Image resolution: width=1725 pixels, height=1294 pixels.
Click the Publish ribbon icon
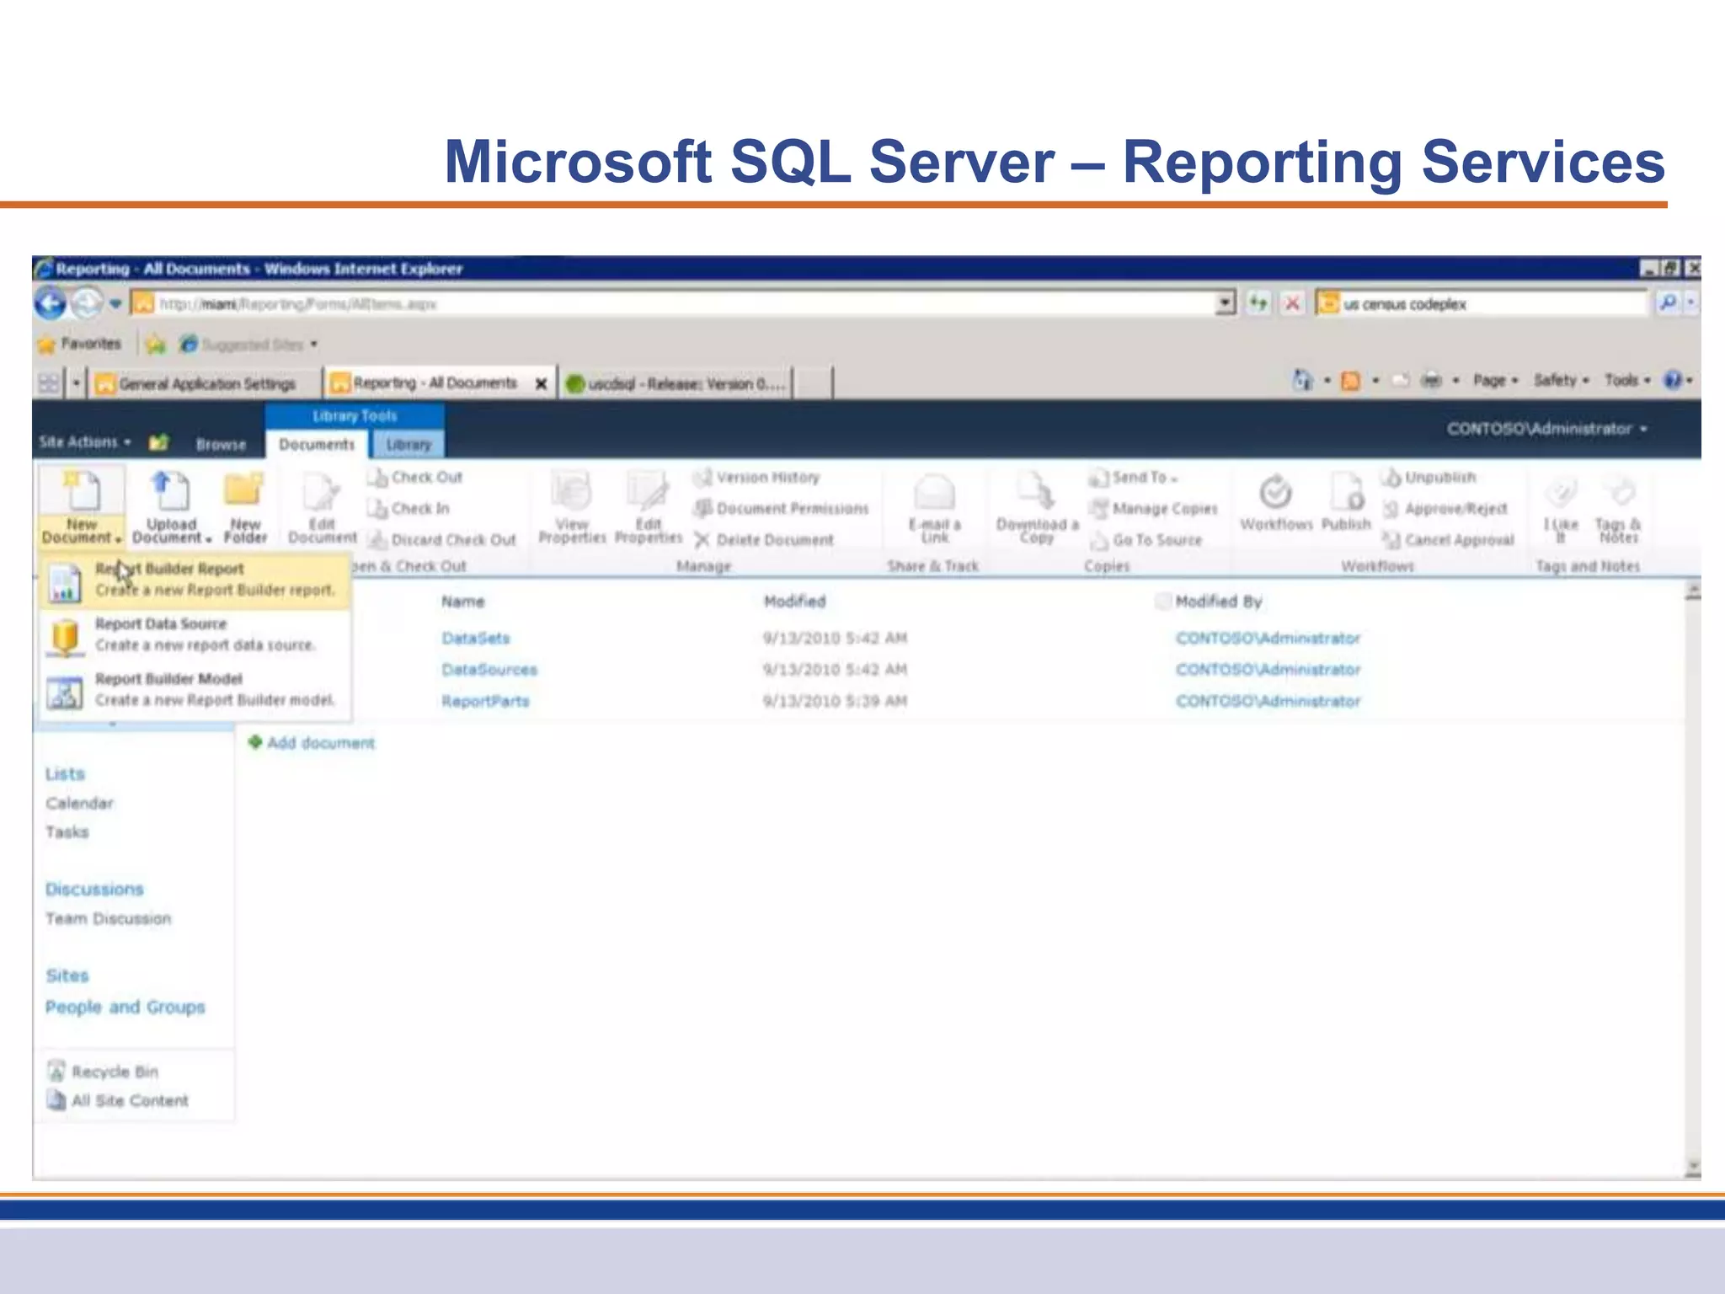[1346, 503]
